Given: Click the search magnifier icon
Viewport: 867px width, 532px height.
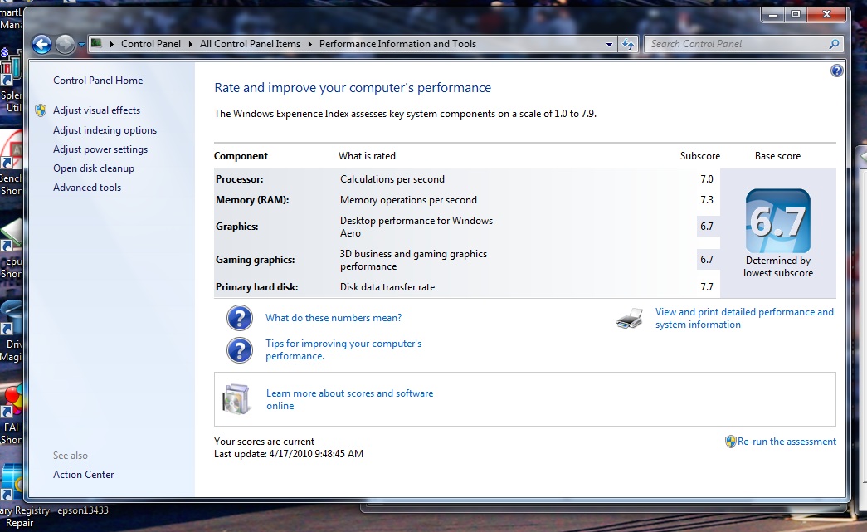Looking at the screenshot, I should point(835,44).
